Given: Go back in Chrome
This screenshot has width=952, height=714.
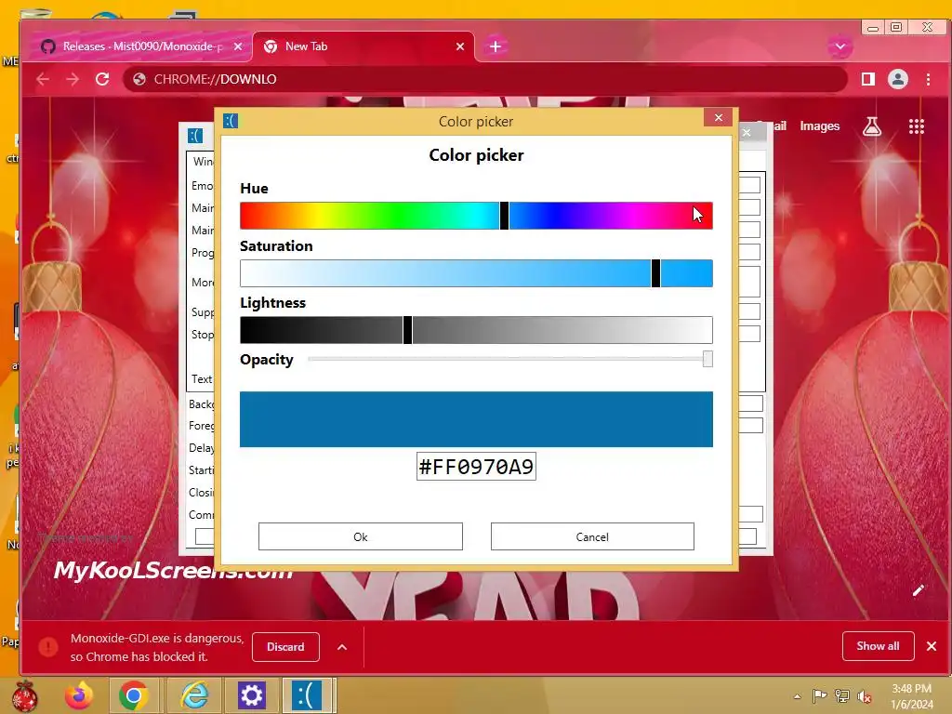Looking at the screenshot, I should pos(43,79).
